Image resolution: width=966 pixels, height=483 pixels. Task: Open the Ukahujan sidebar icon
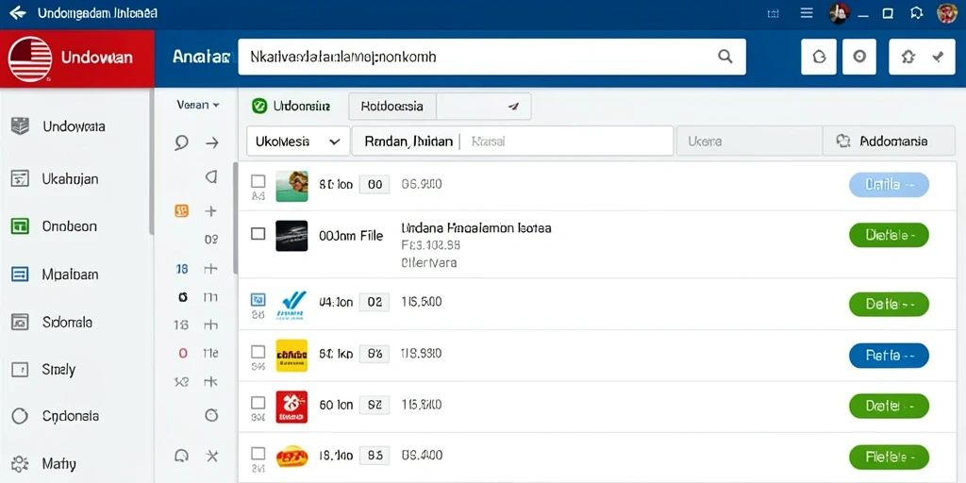pyautogui.click(x=21, y=178)
